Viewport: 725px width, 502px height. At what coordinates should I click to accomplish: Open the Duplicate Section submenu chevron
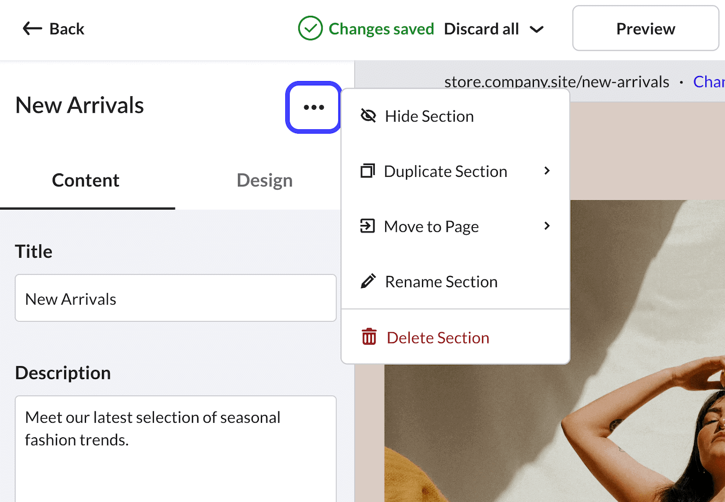click(547, 171)
